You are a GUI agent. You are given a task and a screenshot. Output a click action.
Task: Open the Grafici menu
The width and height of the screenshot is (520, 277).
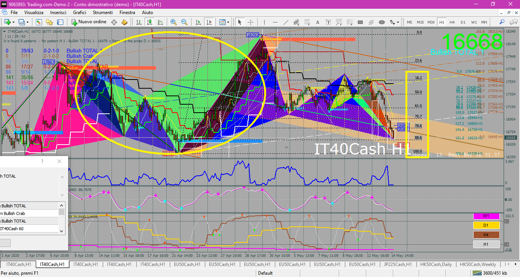point(80,13)
